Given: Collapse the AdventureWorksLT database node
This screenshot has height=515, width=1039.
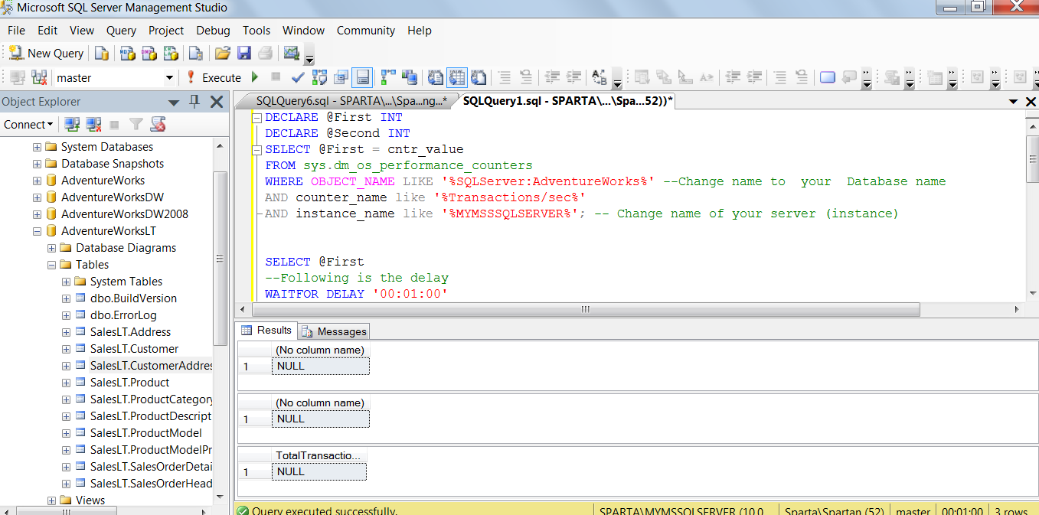Looking at the screenshot, I should coord(37,231).
